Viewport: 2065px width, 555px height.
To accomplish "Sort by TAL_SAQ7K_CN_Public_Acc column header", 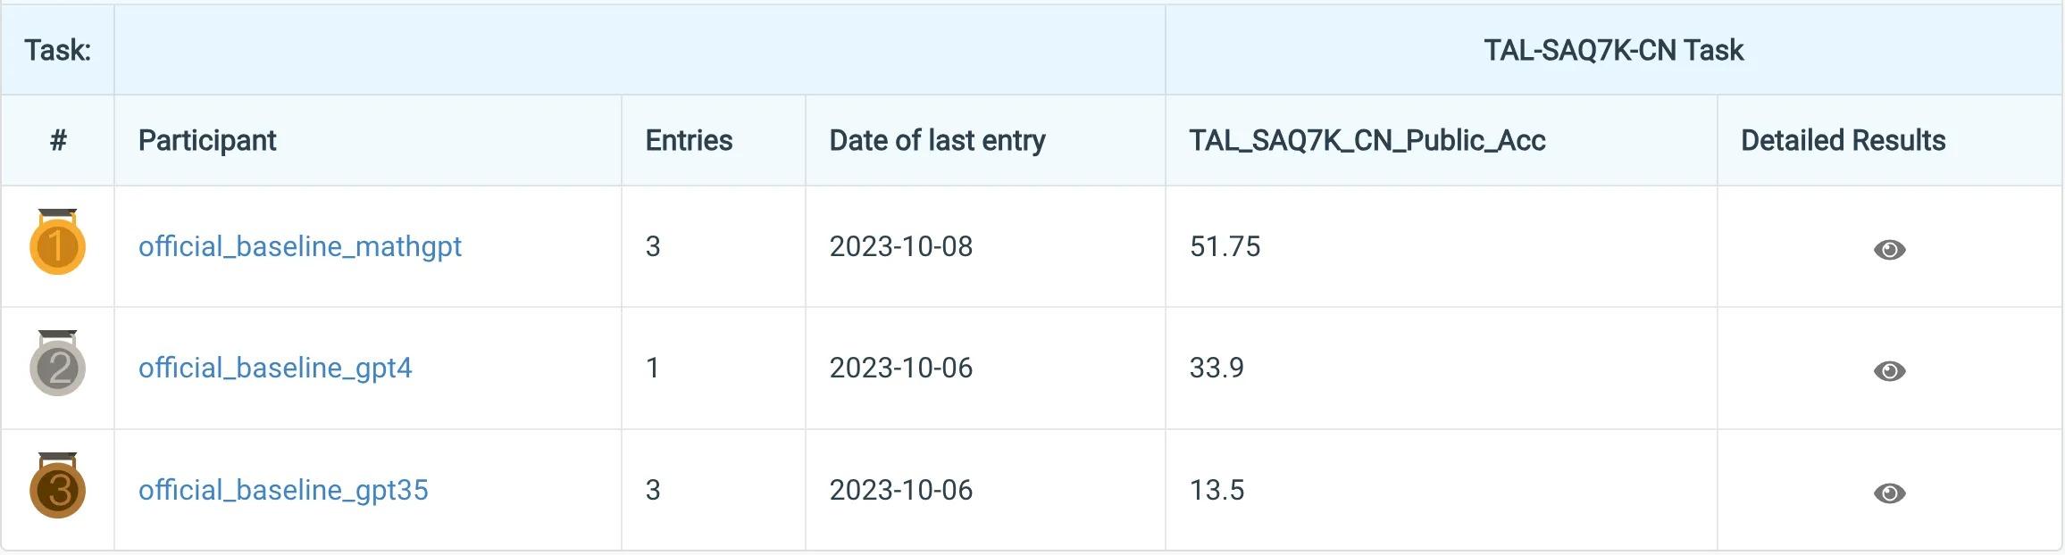I will click(1367, 140).
